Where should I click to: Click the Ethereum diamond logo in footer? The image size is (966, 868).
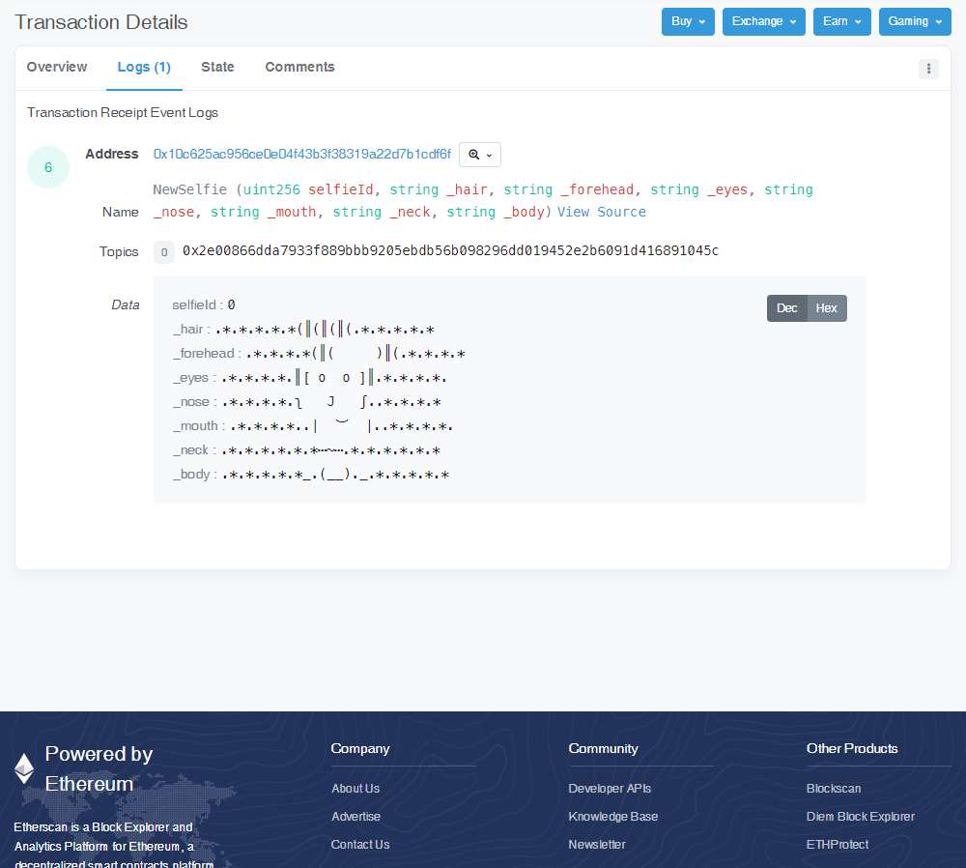tap(24, 768)
